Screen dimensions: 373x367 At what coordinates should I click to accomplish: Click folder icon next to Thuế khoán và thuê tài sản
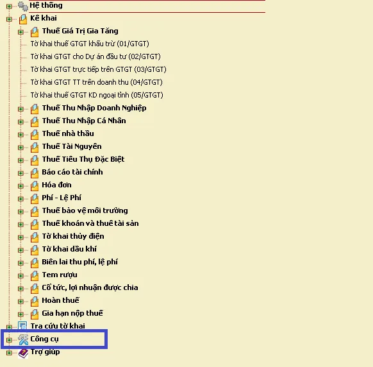35,225
